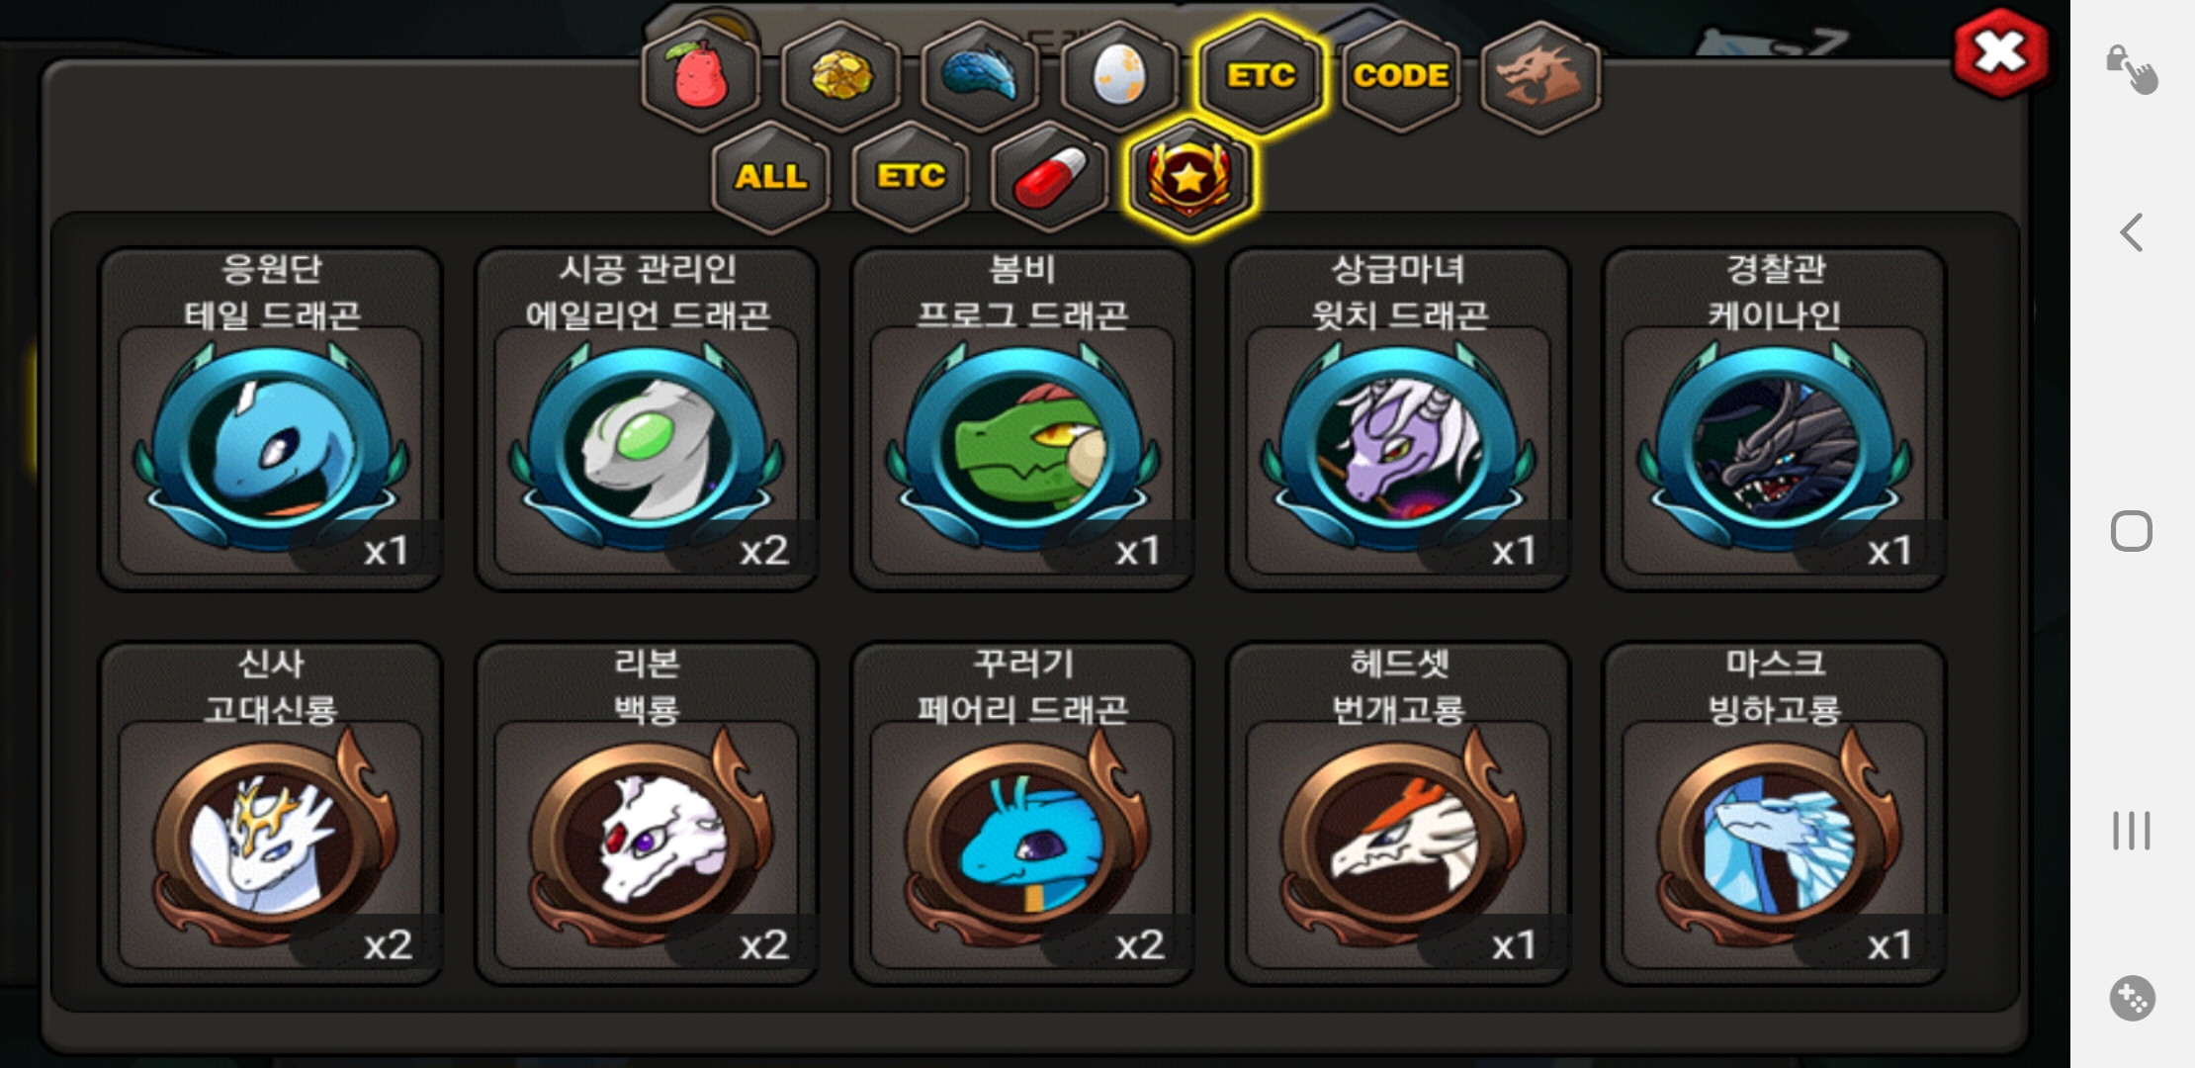Select the blue dragon scale category

pos(980,76)
